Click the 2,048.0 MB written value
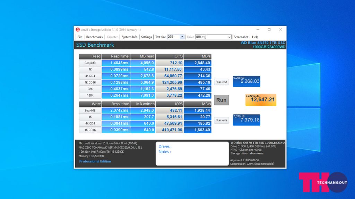Viewport: 355px width, 199px height. (142, 111)
